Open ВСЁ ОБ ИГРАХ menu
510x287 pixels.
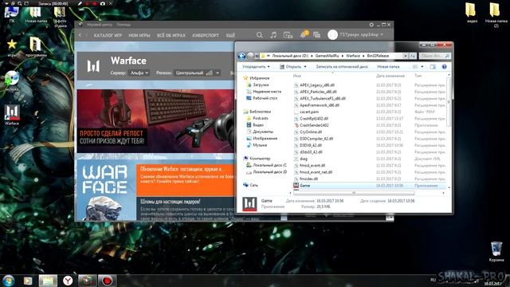click(x=171, y=35)
